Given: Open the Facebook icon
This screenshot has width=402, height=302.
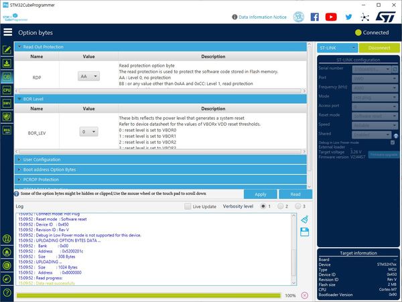Looking at the screenshot, I should (315, 17).
